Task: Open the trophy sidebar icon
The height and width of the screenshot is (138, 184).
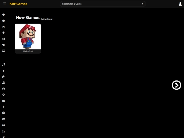Action: 4,33
